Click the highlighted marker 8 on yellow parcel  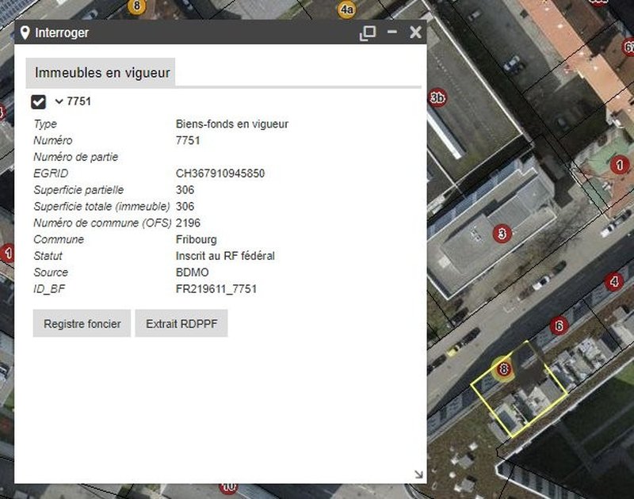[x=503, y=368]
